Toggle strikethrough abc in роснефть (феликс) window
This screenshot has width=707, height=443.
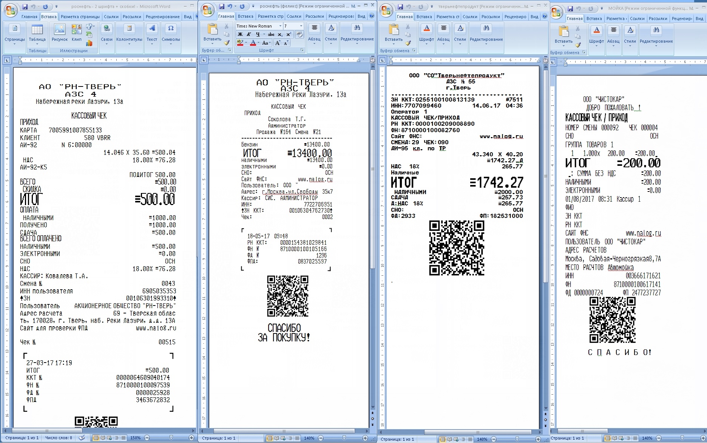pos(271,34)
